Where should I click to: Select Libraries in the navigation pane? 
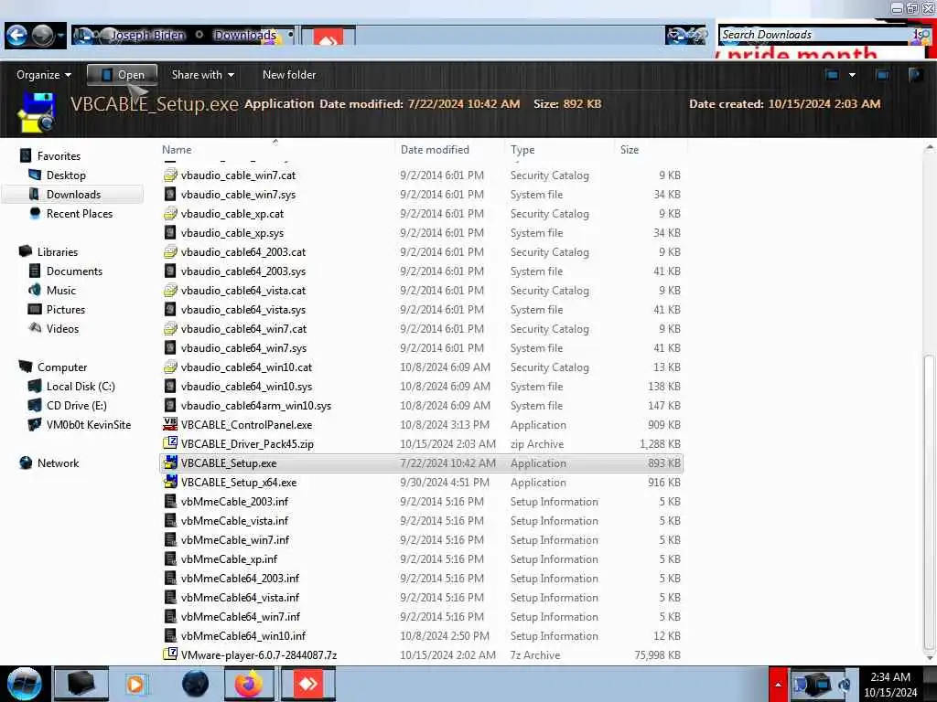(58, 252)
